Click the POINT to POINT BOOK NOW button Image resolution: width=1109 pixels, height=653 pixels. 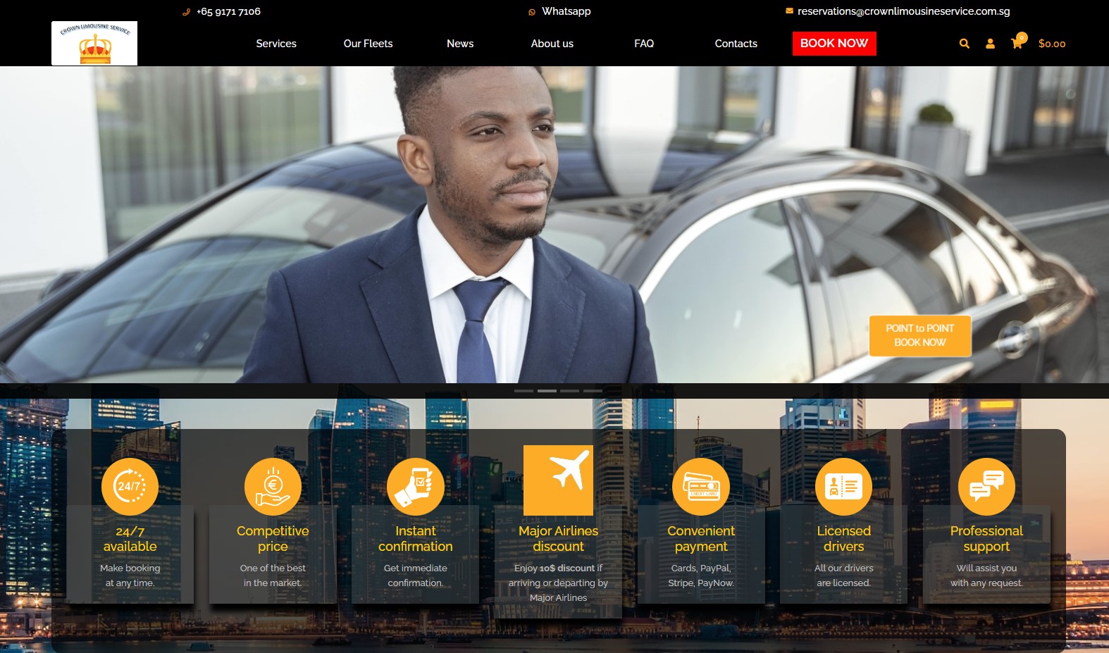point(920,335)
